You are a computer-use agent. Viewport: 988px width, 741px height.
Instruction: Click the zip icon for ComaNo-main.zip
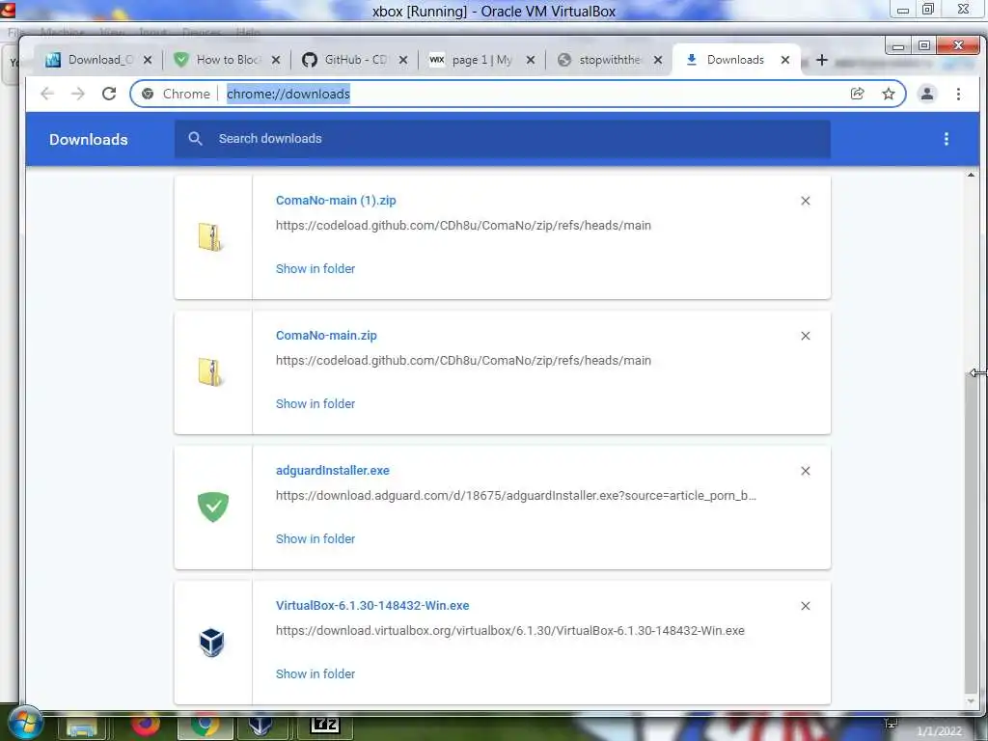[209, 372]
